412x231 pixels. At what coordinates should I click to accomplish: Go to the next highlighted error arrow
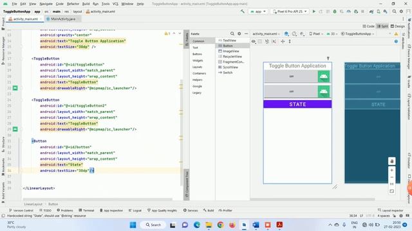click(180, 33)
